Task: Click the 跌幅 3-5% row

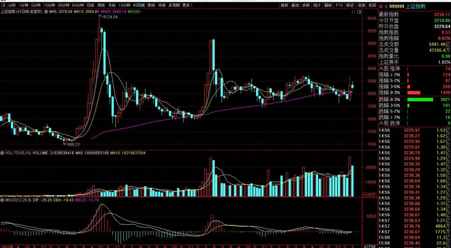Action: coord(414,105)
